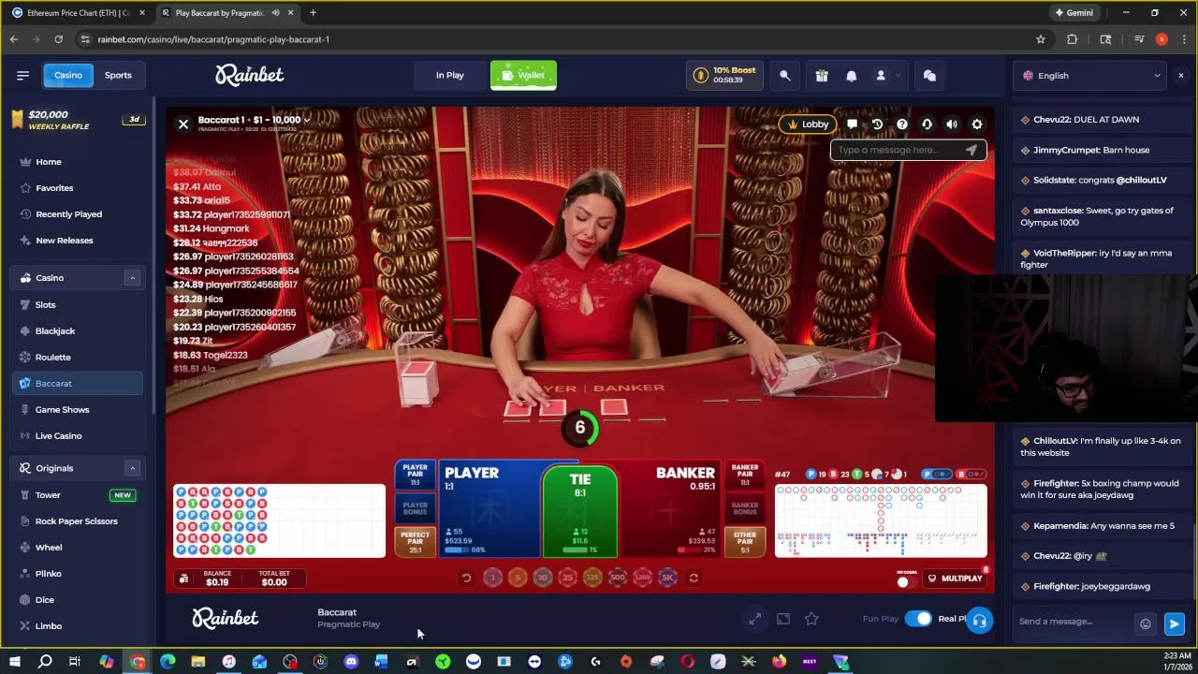Toggle theater mode icon
Viewport: 1198px width, 674px height.
tap(783, 619)
